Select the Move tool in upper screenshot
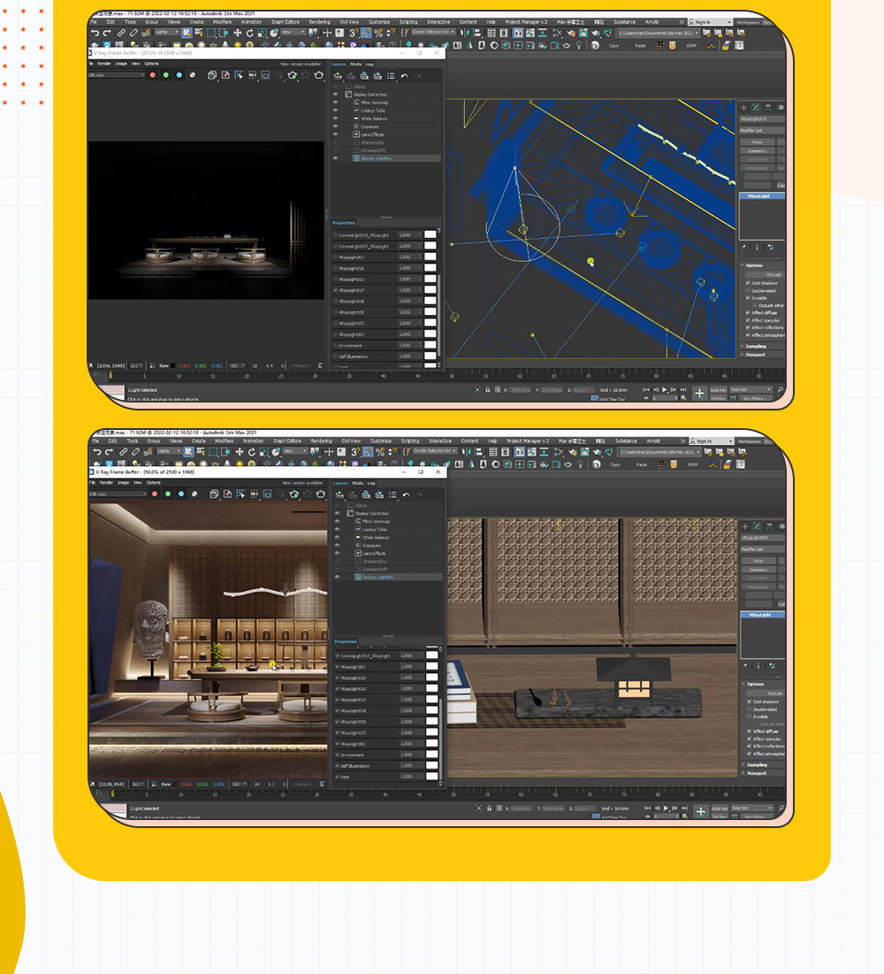Screen dimensions: 884x974 tap(237, 33)
